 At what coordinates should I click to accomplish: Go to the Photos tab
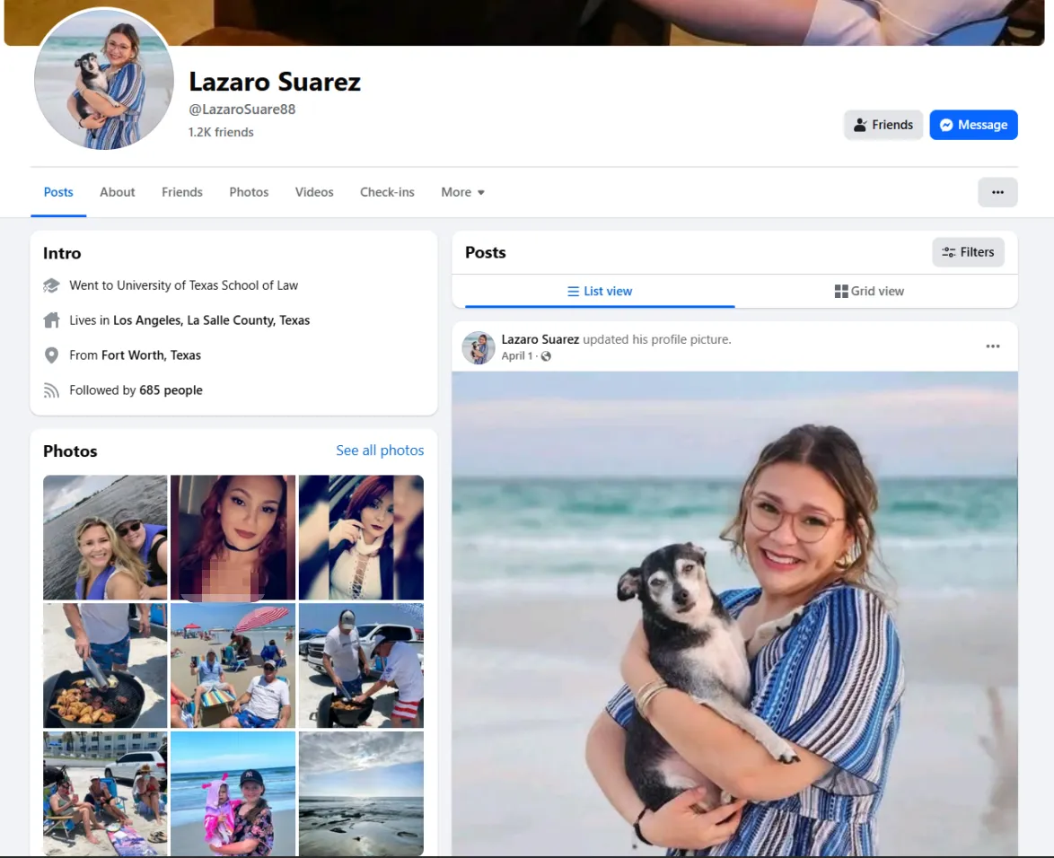[249, 192]
